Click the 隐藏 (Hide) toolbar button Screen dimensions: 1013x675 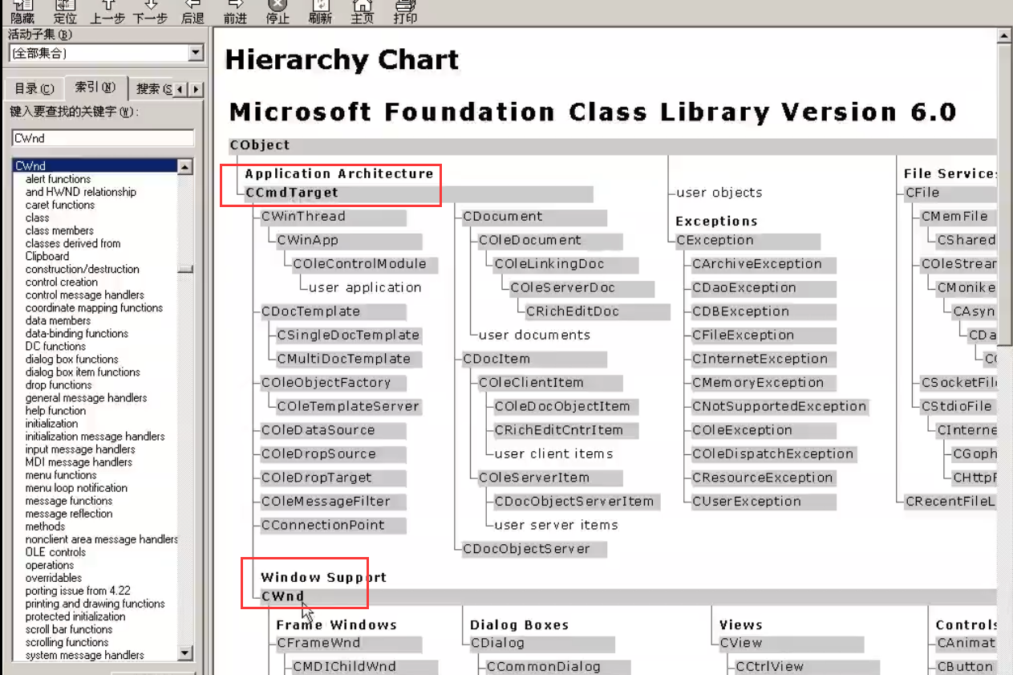(22, 11)
